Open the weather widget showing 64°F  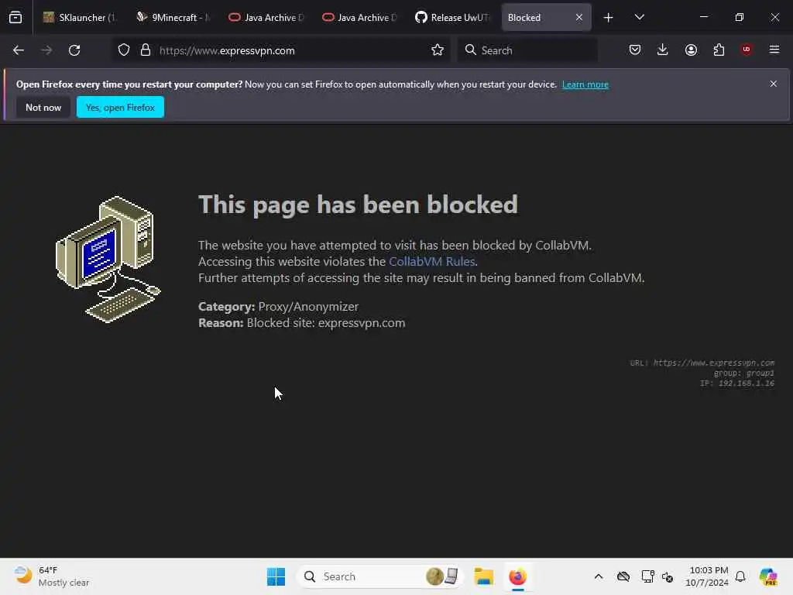coord(52,576)
